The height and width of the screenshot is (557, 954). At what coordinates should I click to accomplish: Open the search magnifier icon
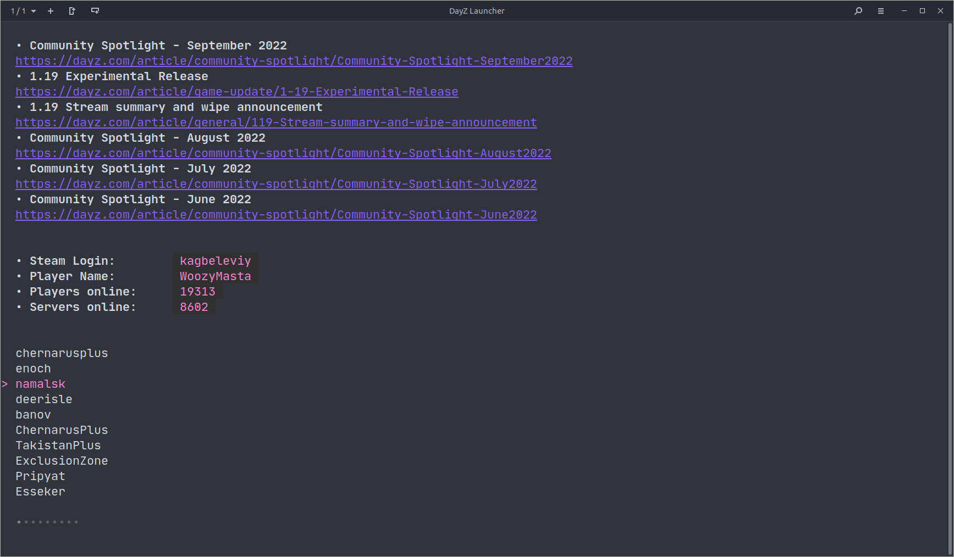point(858,11)
